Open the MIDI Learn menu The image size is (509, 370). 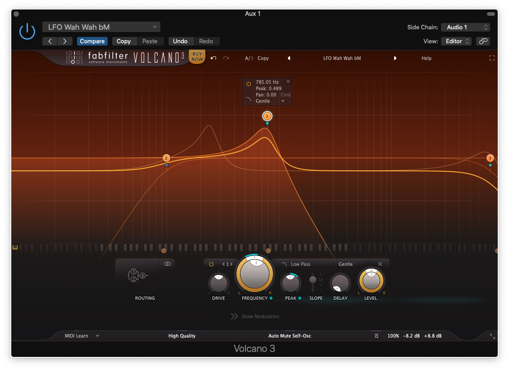point(81,336)
